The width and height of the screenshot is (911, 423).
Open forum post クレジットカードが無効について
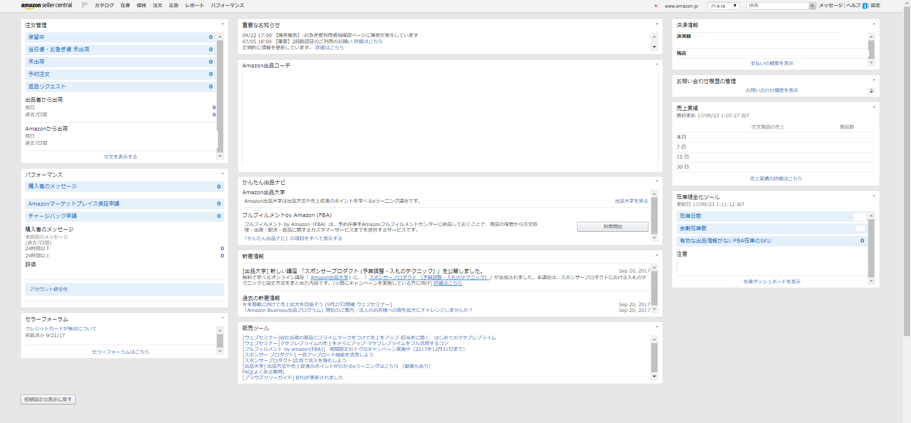(x=61, y=329)
